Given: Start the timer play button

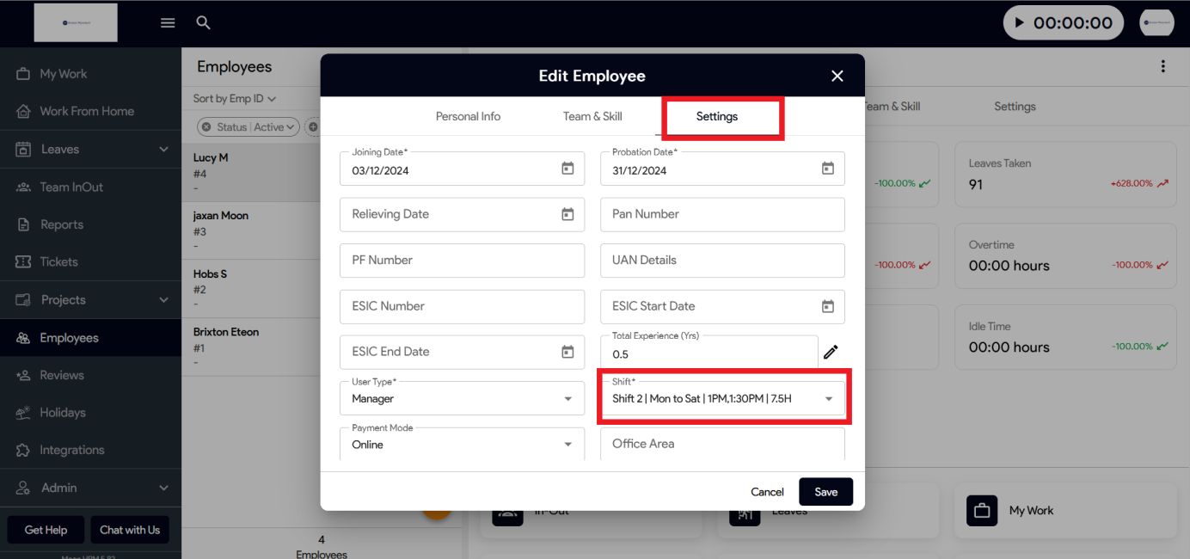Looking at the screenshot, I should tap(1020, 23).
